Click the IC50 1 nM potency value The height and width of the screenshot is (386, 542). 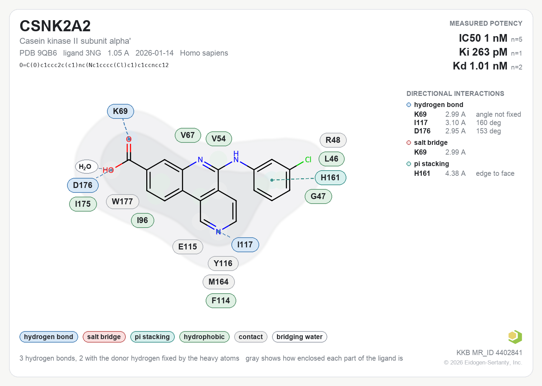pos(483,38)
